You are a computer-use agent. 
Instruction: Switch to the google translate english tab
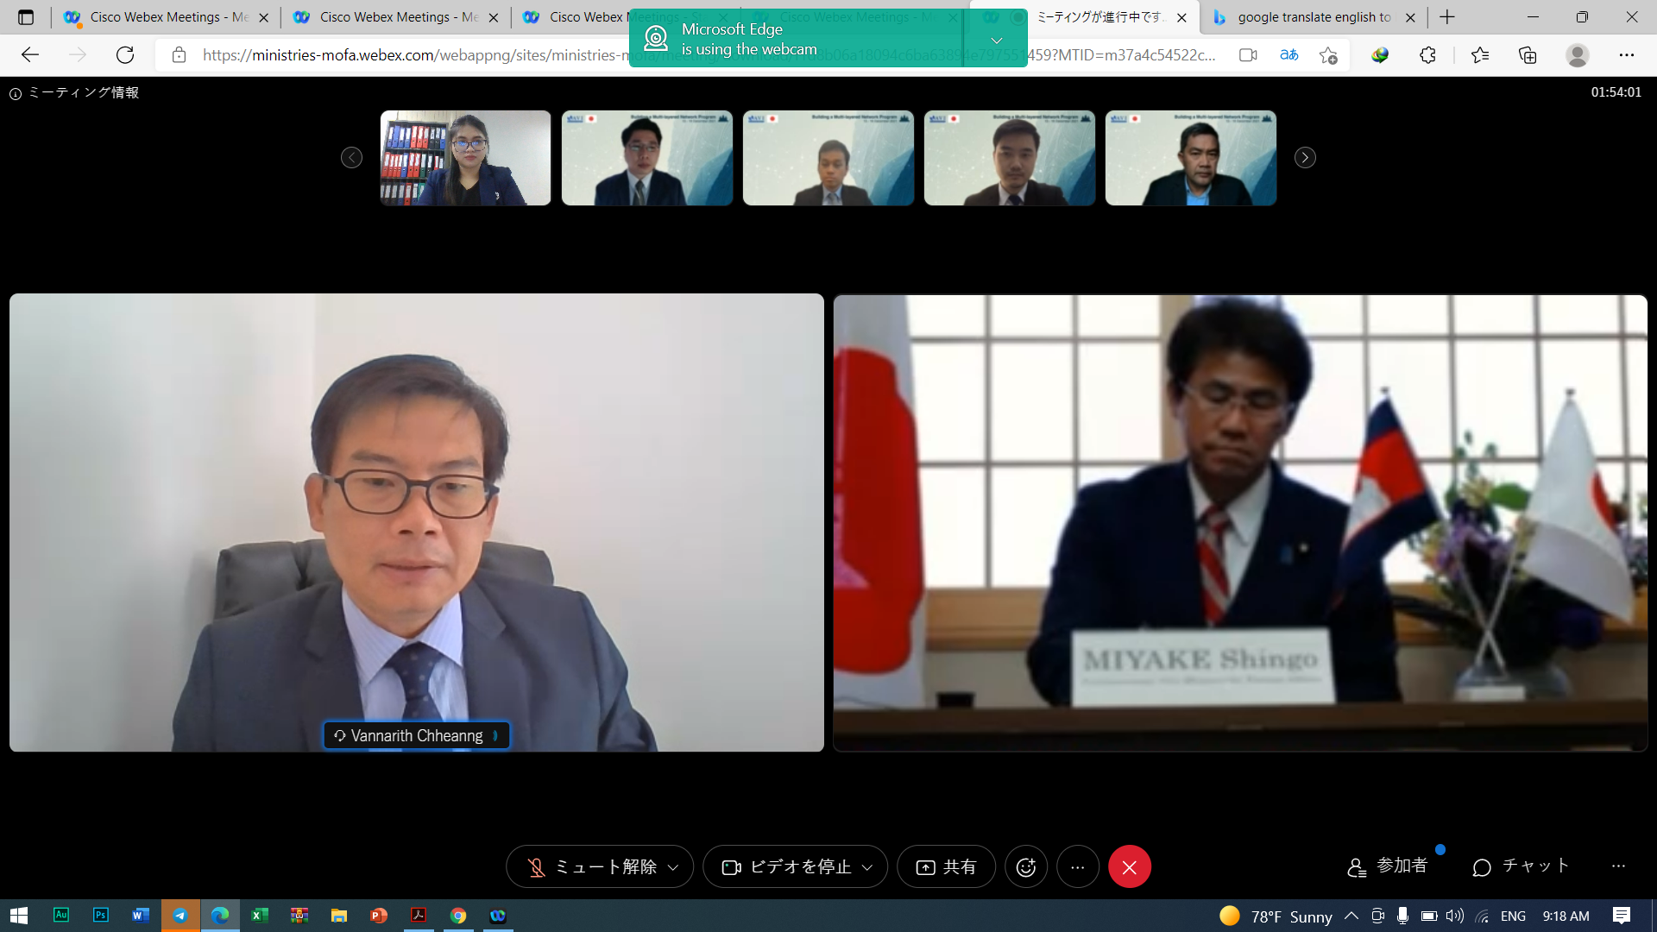1313,17
